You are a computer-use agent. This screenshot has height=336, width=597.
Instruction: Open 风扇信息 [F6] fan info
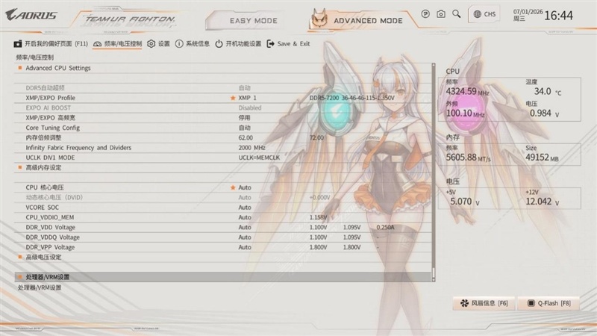click(484, 303)
